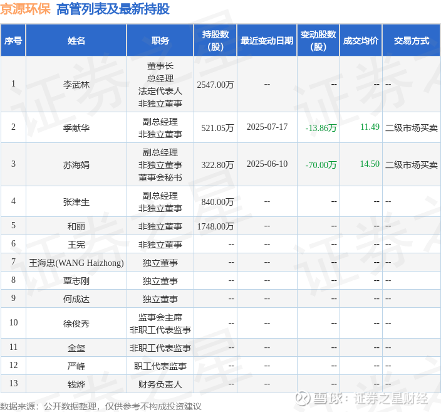The height and width of the screenshot is (412, 441).
Task: Click the 职务 column header
Action: tap(160, 41)
